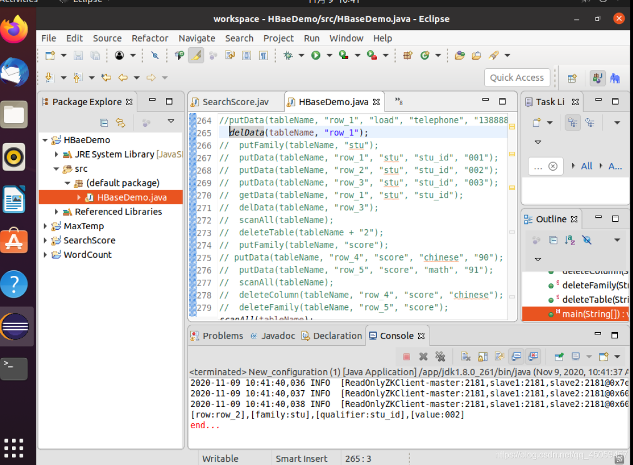Click Remove All Terminated Launches icon

[440, 357]
